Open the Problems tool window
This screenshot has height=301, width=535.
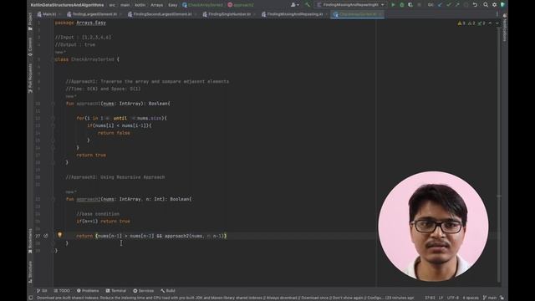88,291
